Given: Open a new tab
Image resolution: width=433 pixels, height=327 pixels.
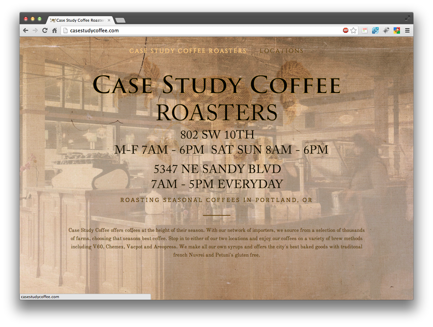Looking at the screenshot, I should tap(120, 20).
